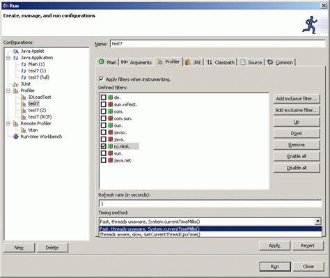Click the Main tab's green icon
The image size is (330, 278).
(102, 61)
